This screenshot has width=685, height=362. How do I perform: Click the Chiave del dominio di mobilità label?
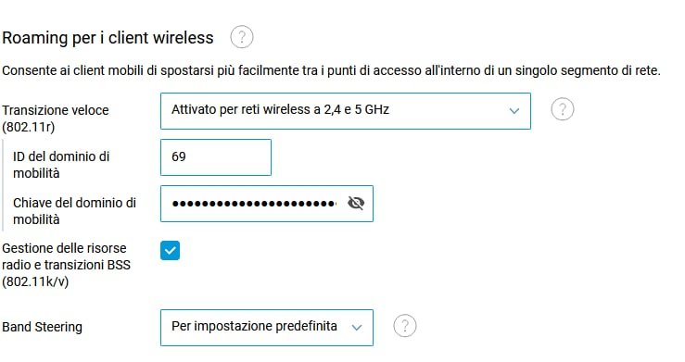point(75,211)
